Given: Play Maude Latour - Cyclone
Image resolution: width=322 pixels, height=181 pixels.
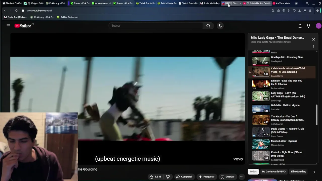Looking at the screenshot, I should click(x=282, y=144).
